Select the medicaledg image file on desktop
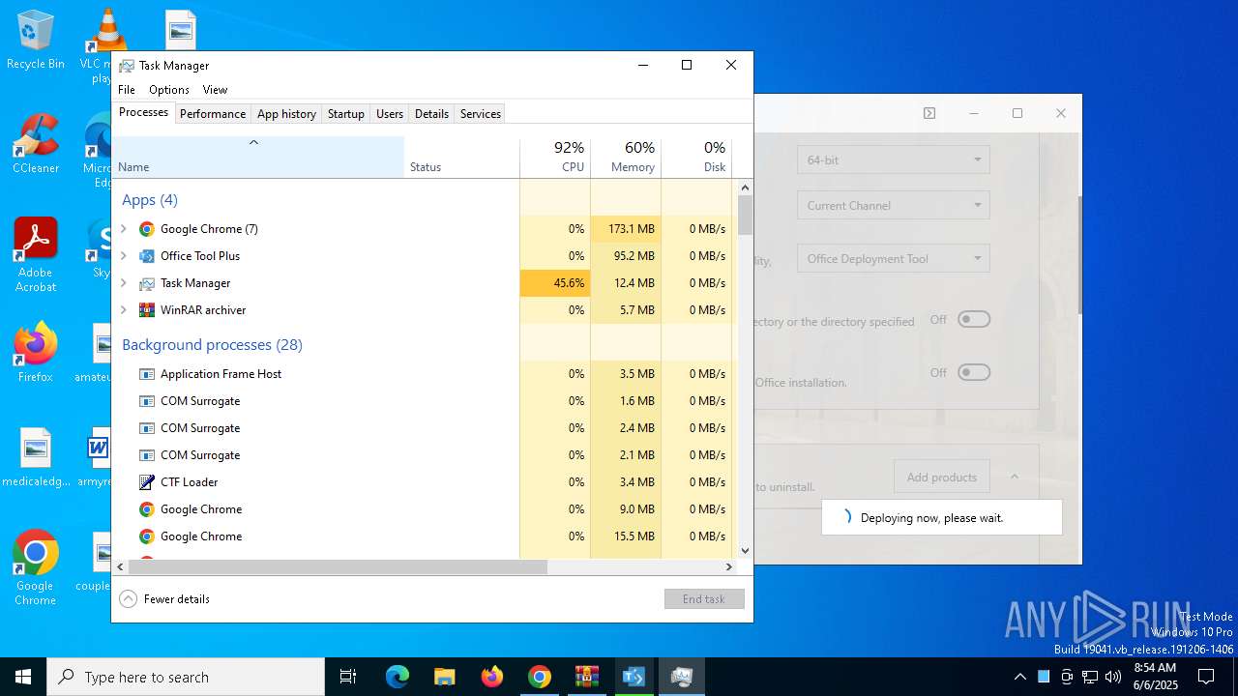The width and height of the screenshot is (1238, 696). click(x=36, y=457)
